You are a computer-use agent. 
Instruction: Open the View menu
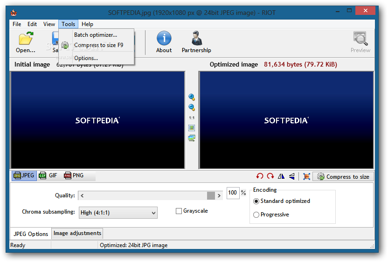coord(49,24)
